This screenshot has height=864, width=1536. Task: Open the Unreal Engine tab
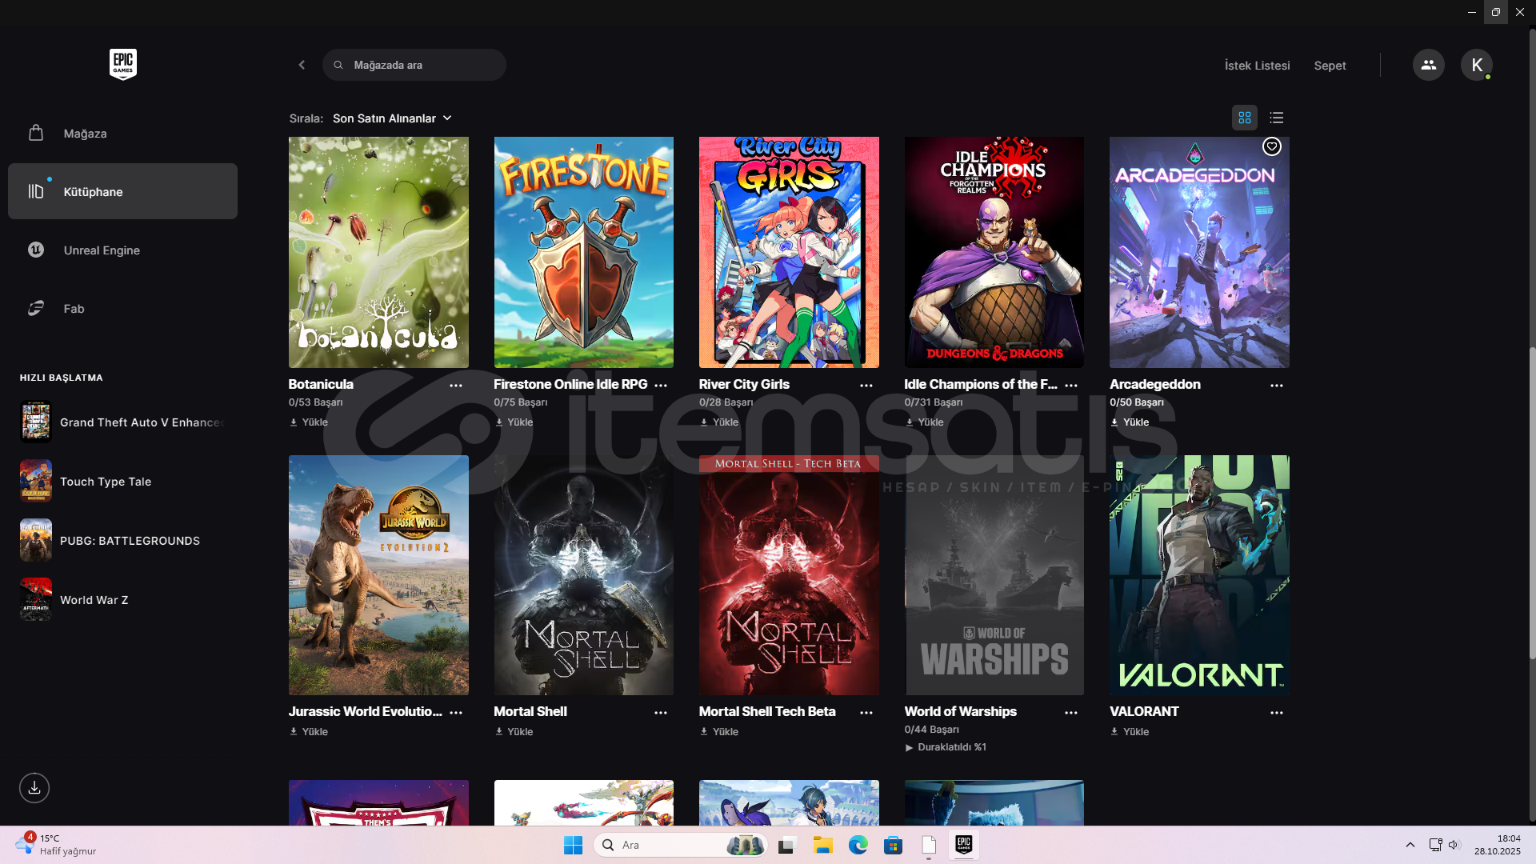click(x=102, y=250)
